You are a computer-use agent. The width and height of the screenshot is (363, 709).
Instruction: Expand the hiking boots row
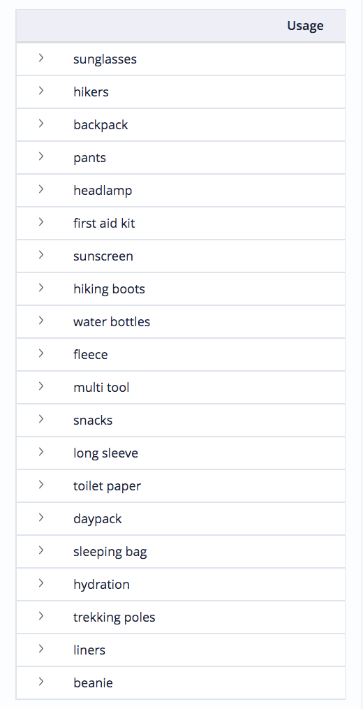[41, 287]
